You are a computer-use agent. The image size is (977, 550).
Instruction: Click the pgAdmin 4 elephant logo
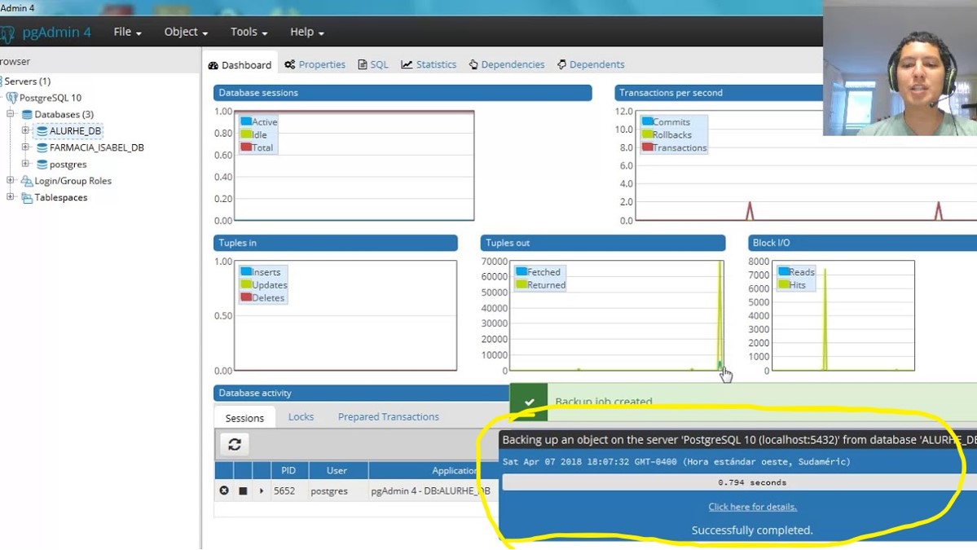point(8,33)
